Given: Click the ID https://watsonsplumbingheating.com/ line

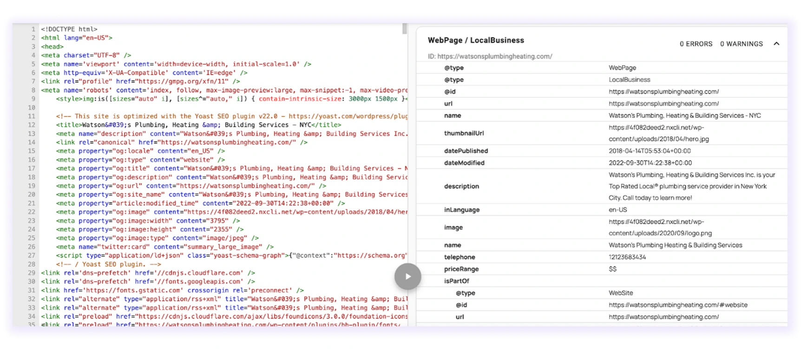Looking at the screenshot, I should click(x=490, y=56).
